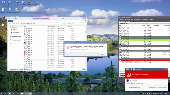Switch to Сеть tab in KillSwitch
The height and width of the screenshot is (95, 170).
pyautogui.click(x=128, y=21)
